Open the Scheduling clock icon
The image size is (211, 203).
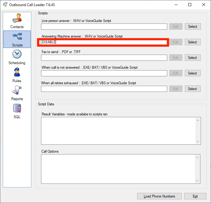click(x=17, y=54)
